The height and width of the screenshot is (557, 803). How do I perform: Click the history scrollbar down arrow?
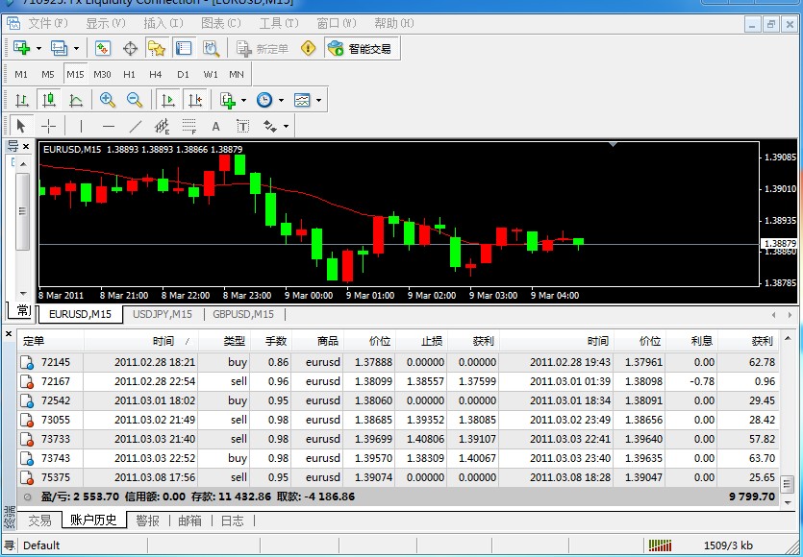[x=788, y=503]
